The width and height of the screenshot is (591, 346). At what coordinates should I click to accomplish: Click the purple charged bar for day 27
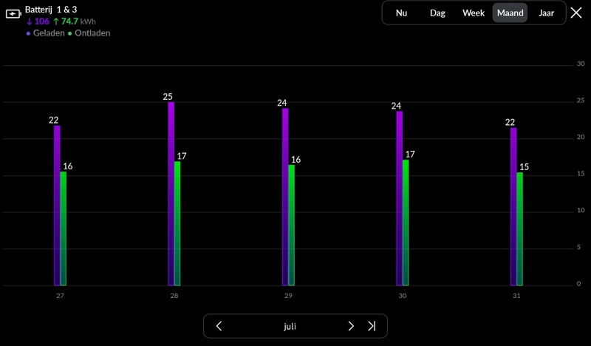point(57,206)
